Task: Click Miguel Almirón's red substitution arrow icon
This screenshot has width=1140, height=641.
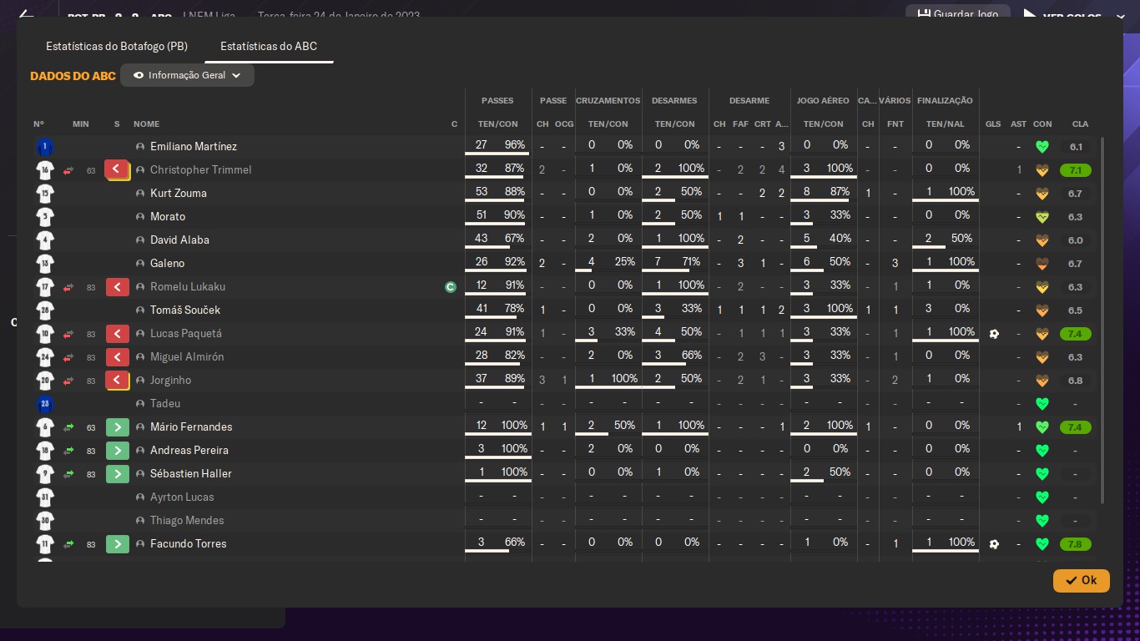Action: tap(117, 357)
